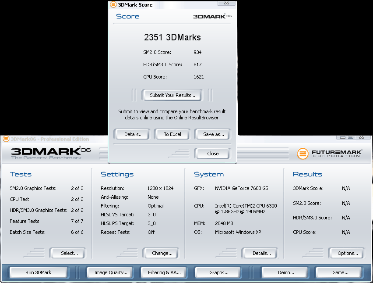The height and width of the screenshot is (283, 373).
Task: Click the Results panel HDR/SM3.0 Score label
Action: 312,218
